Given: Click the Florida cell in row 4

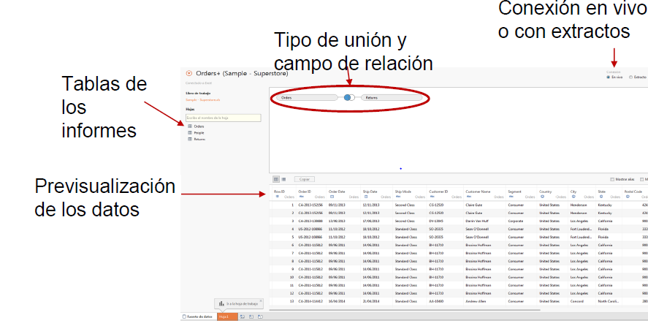Looking at the screenshot, I should point(603,229).
